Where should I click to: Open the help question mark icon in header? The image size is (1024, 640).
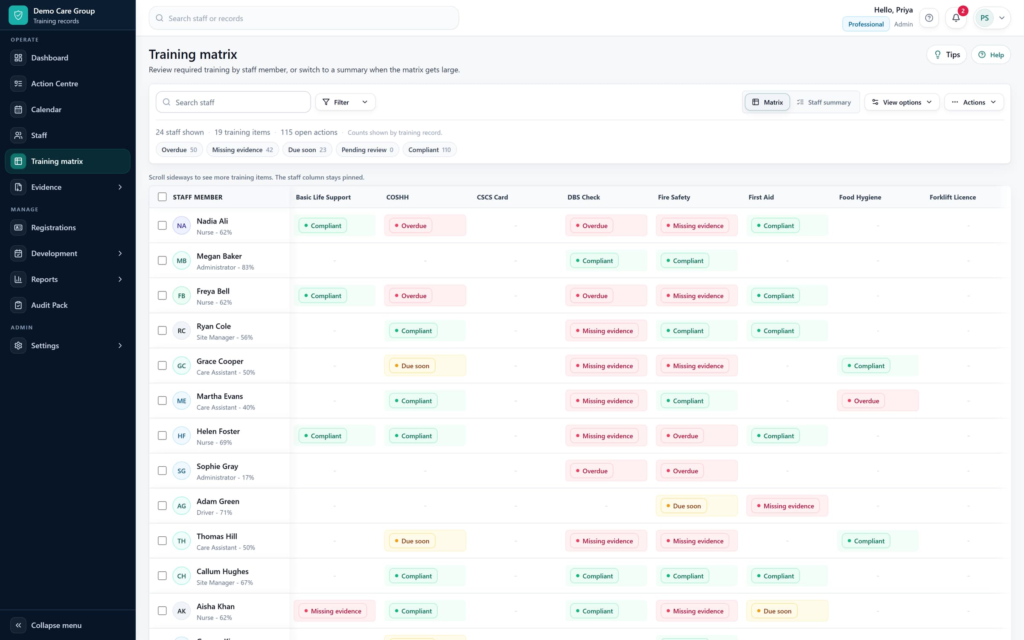click(x=929, y=18)
